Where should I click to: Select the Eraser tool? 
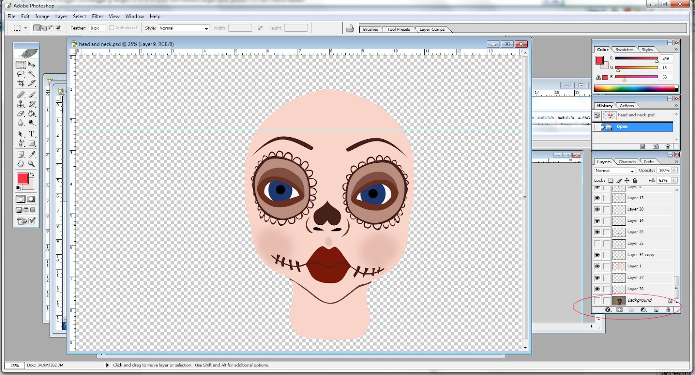tap(20, 113)
